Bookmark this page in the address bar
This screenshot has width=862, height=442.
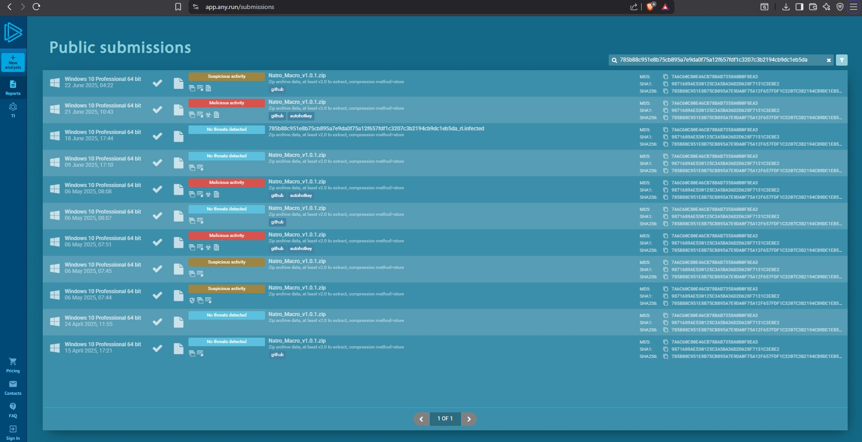tap(178, 7)
